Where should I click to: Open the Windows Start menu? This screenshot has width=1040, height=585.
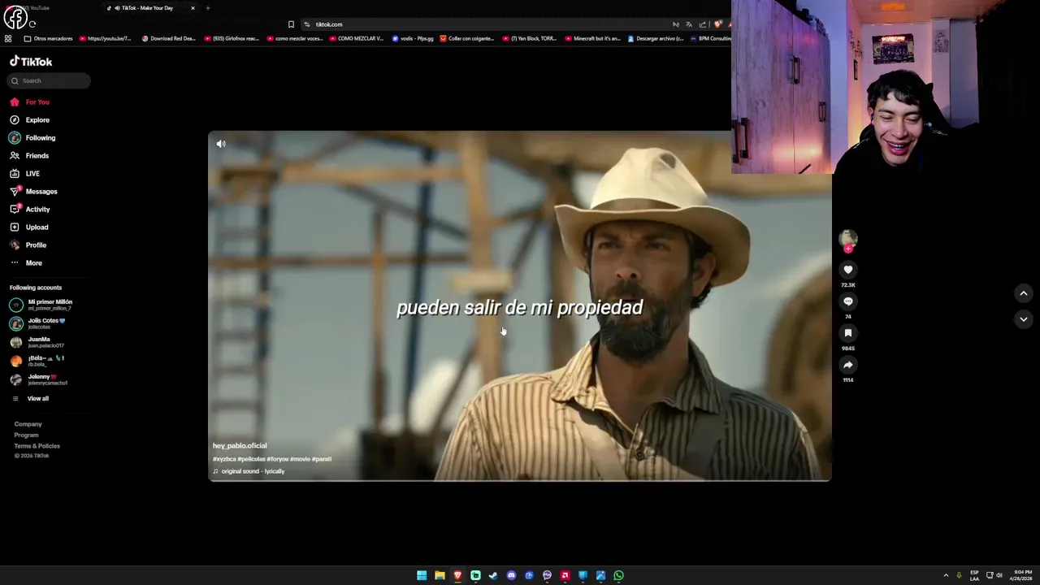click(x=422, y=575)
